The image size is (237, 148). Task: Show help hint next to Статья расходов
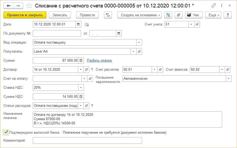(92, 106)
